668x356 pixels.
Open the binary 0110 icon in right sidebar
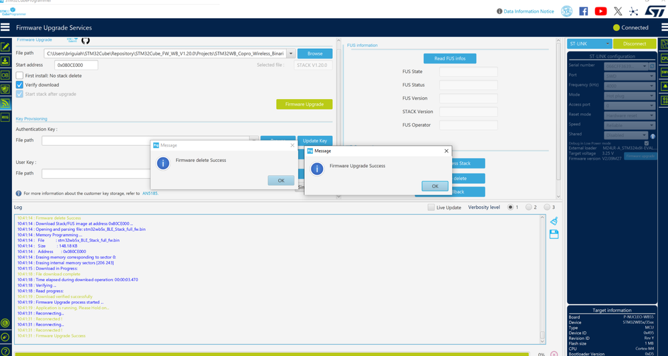[664, 100]
